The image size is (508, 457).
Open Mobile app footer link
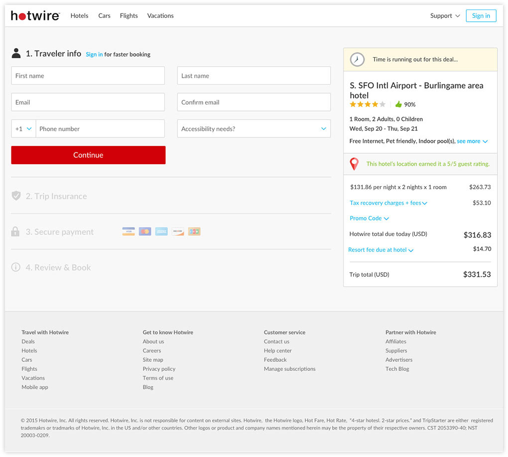click(35, 387)
